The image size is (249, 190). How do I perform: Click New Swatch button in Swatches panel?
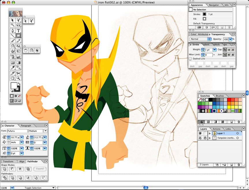pos(231,122)
